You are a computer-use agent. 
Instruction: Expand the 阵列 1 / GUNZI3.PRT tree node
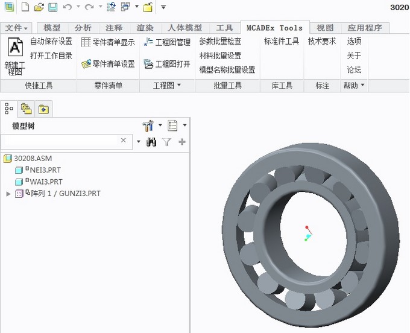coord(8,194)
